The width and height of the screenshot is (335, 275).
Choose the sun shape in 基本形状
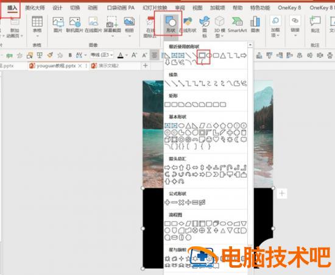coord(230,140)
